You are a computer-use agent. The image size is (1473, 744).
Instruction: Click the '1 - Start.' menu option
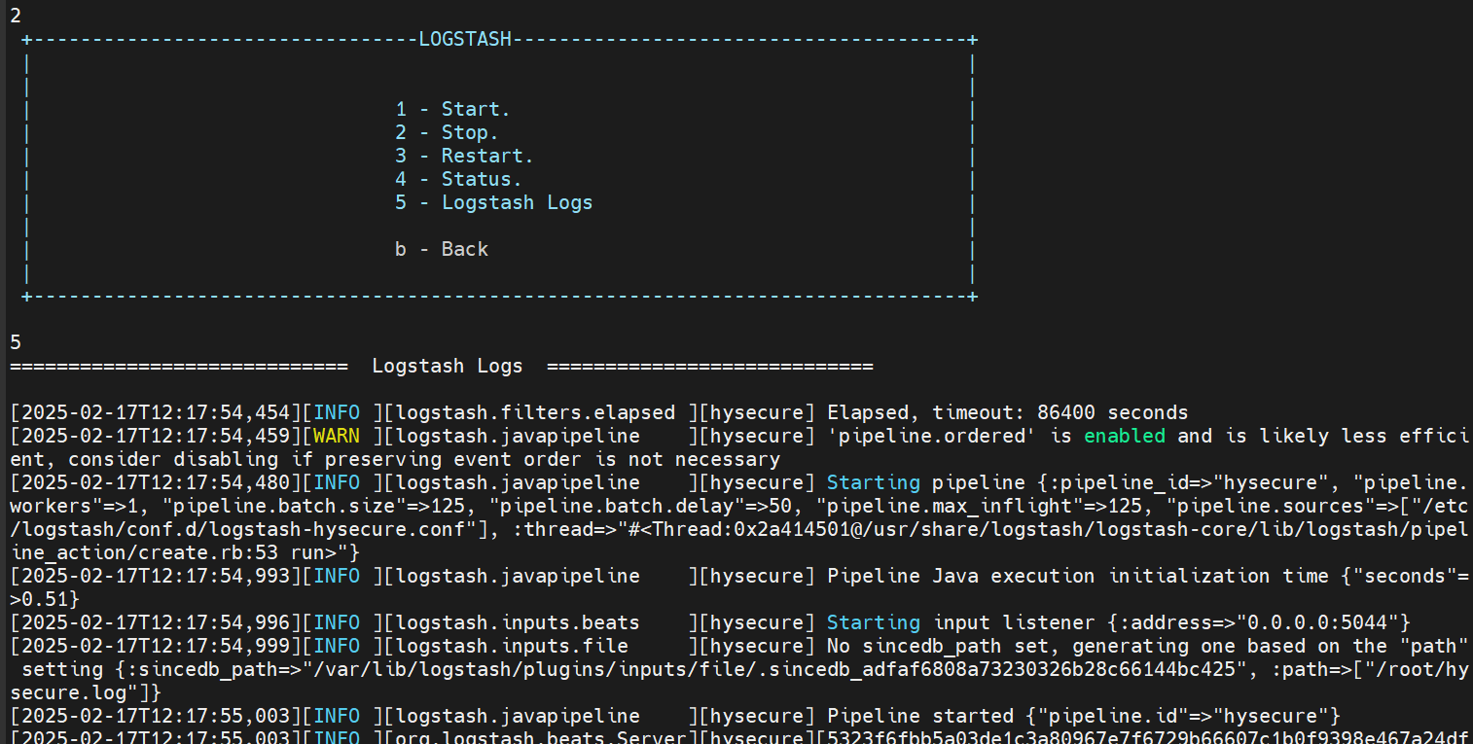(452, 109)
